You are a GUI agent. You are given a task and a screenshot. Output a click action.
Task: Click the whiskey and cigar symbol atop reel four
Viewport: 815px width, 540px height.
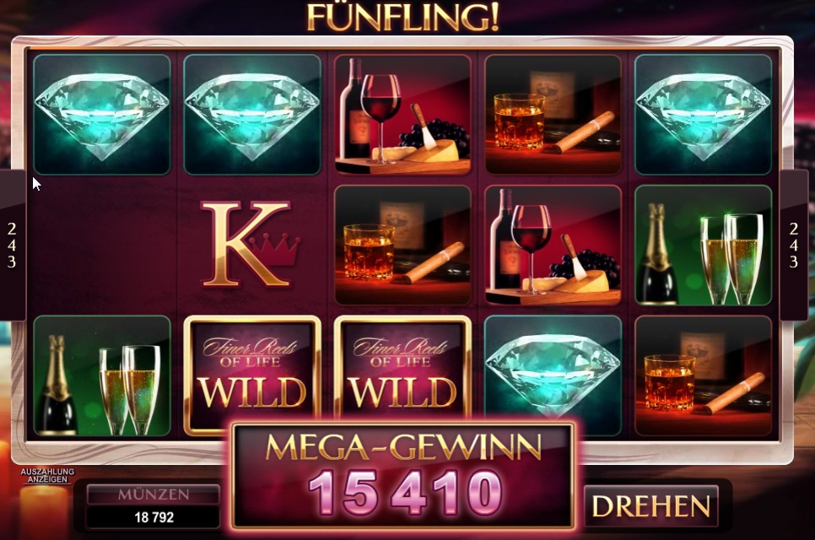(553, 115)
